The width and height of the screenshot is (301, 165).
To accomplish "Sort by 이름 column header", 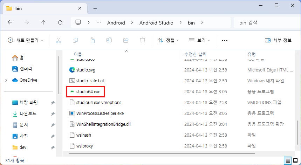I will [x=78, y=55].
